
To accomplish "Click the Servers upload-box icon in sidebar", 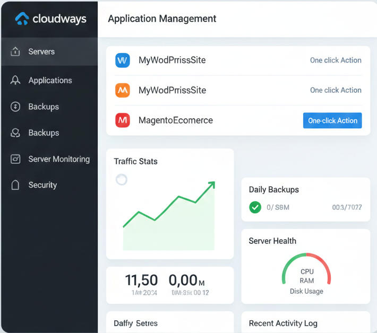I will click(x=15, y=51).
